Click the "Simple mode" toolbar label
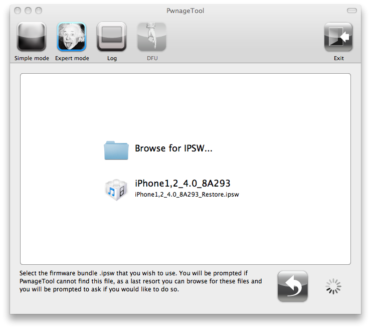The image size is (371, 329). [x=32, y=58]
